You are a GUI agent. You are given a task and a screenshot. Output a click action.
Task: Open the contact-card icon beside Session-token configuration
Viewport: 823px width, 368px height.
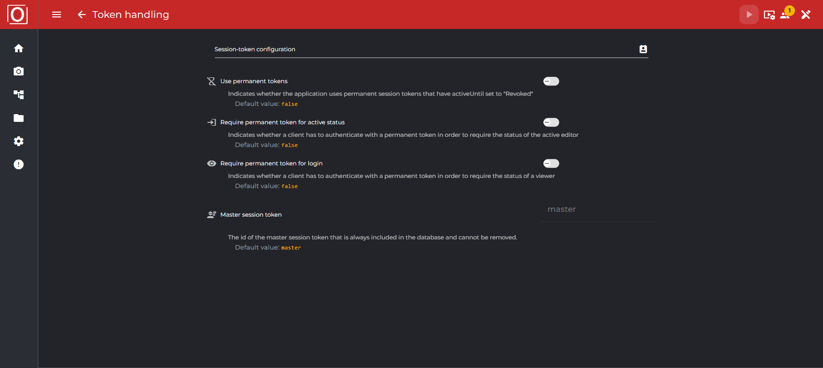(x=643, y=49)
